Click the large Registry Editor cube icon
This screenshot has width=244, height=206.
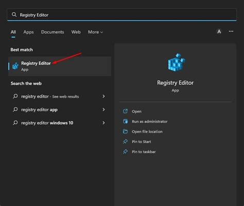(x=177, y=62)
